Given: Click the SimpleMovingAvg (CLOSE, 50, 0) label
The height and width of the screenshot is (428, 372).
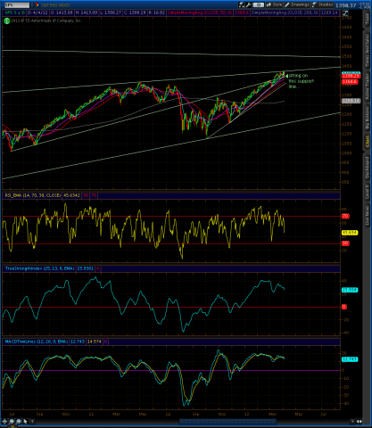Looking at the screenshot, I should tap(201, 12).
